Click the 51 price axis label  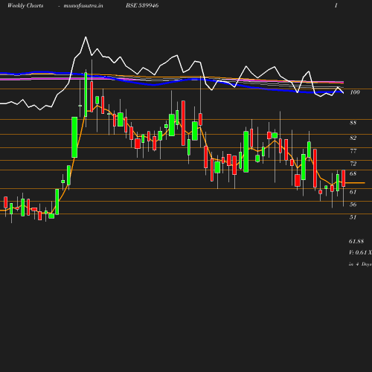click(353, 217)
